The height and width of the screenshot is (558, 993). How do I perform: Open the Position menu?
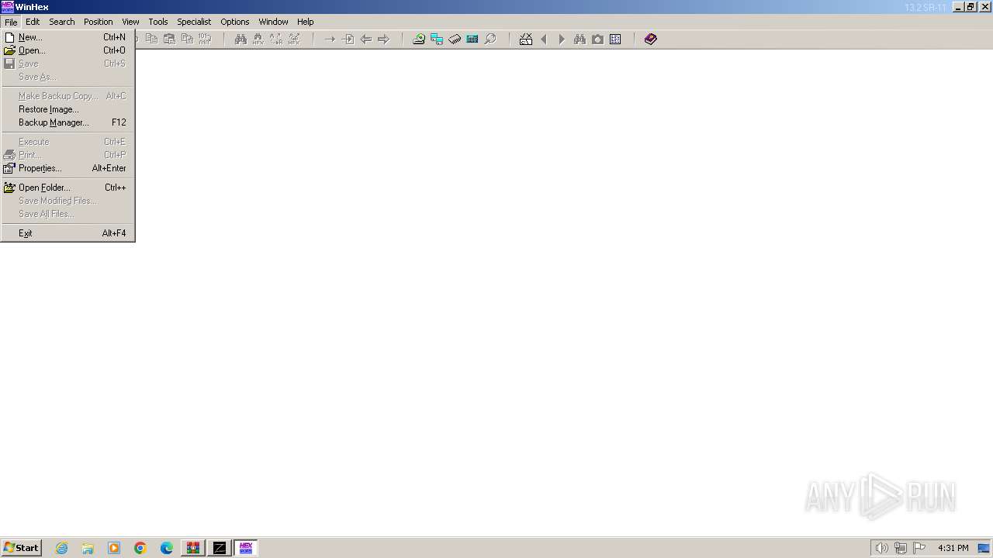click(x=99, y=22)
